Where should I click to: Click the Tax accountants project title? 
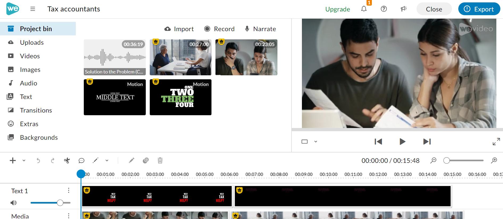pos(74,9)
